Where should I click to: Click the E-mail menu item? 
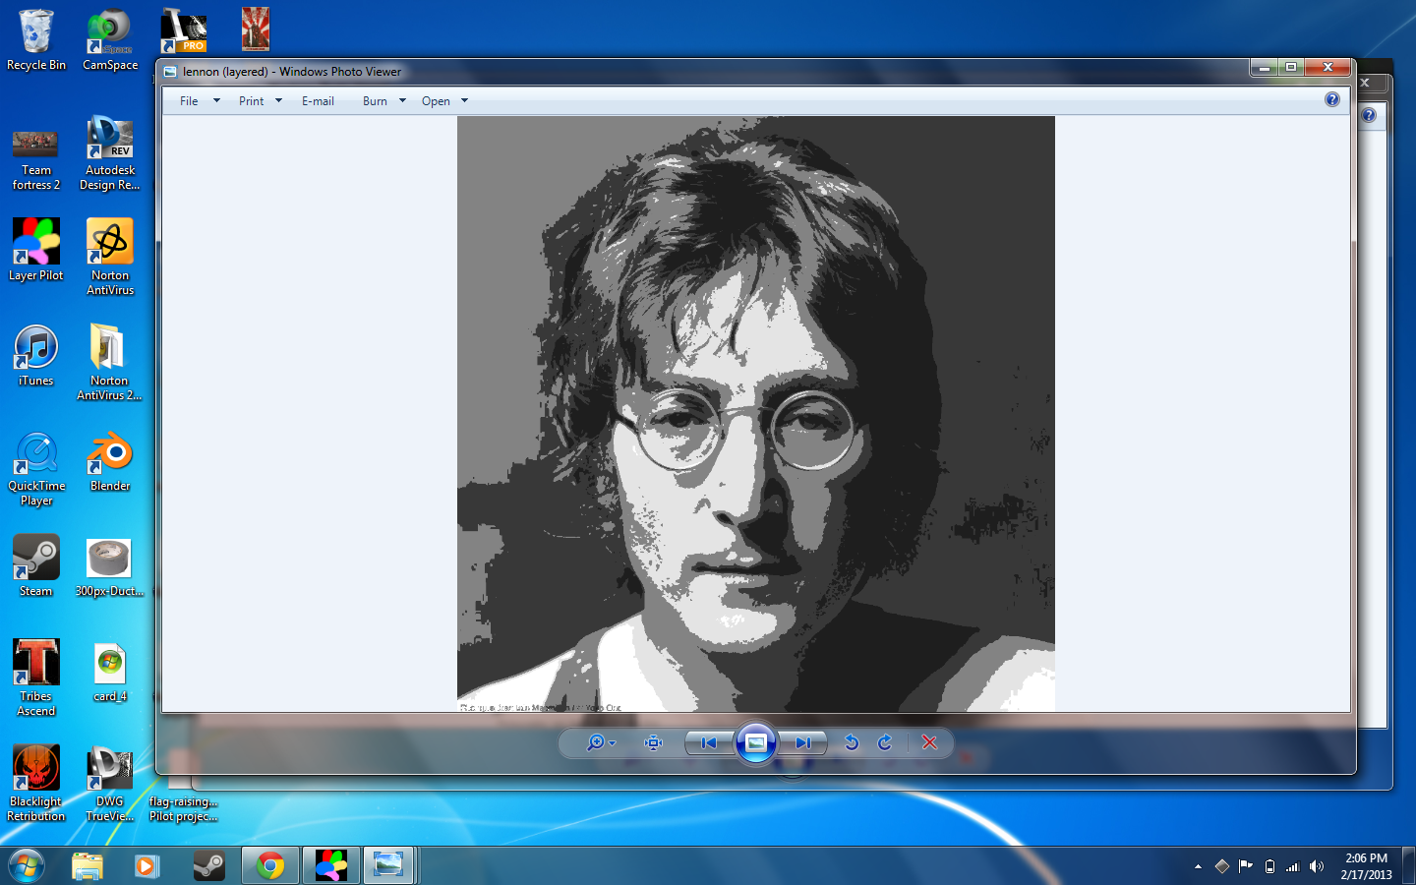pos(317,100)
